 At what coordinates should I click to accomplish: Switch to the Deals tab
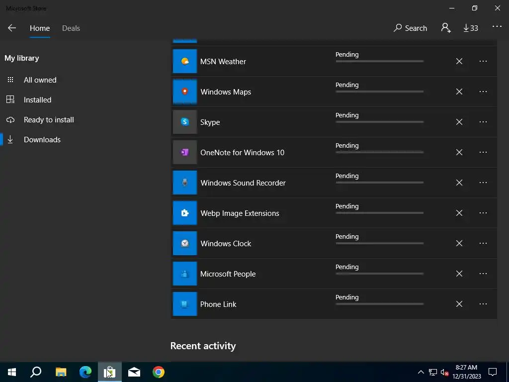(x=71, y=28)
